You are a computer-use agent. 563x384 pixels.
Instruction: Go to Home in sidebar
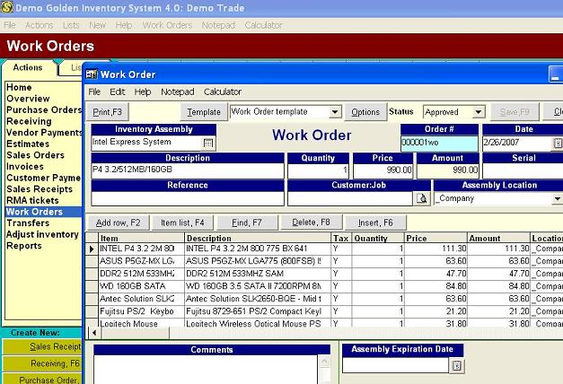[19, 87]
